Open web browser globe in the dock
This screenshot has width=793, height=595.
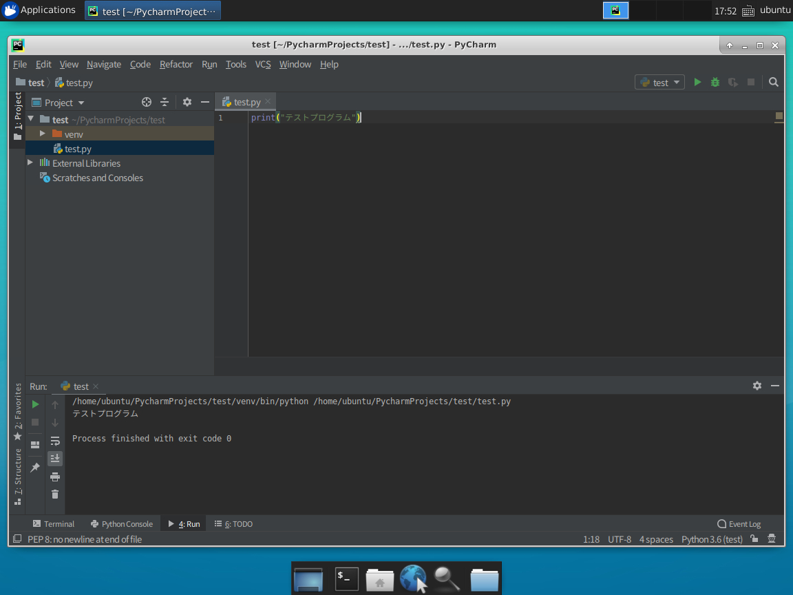[413, 578]
